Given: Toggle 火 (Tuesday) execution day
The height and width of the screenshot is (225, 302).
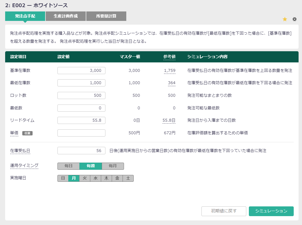Looking at the screenshot, I should coord(85,178).
